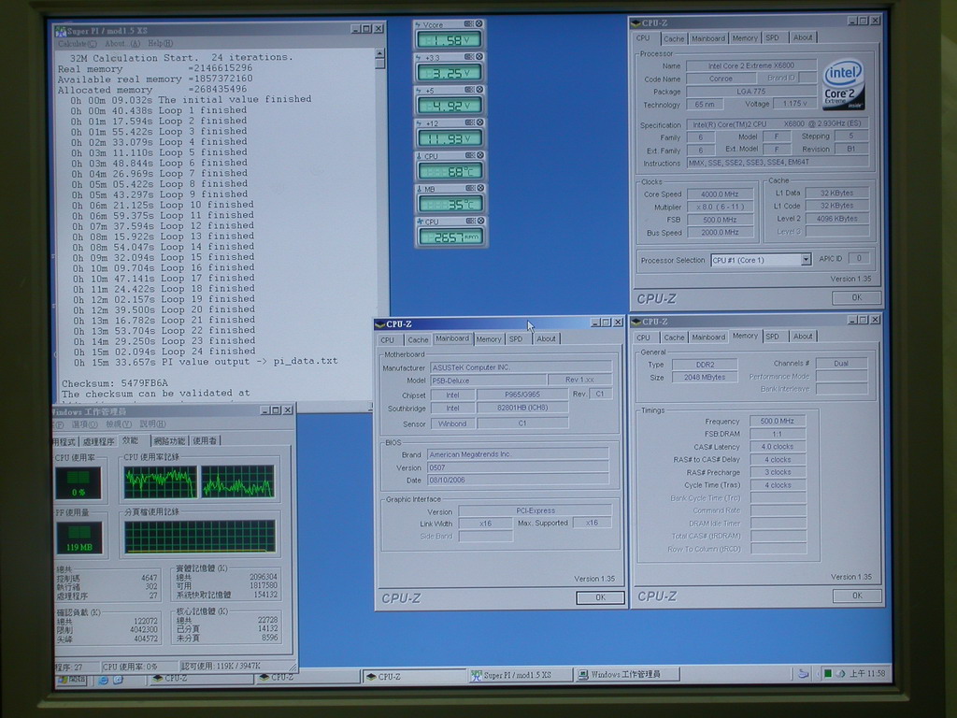This screenshot has width=957, height=718.
Task: Click the lightning icon on the Vcore widget
Action: [x=418, y=24]
